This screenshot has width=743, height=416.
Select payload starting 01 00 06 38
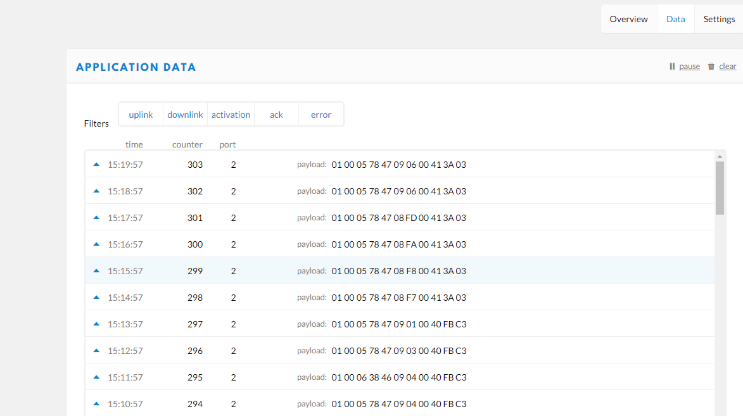click(x=399, y=377)
